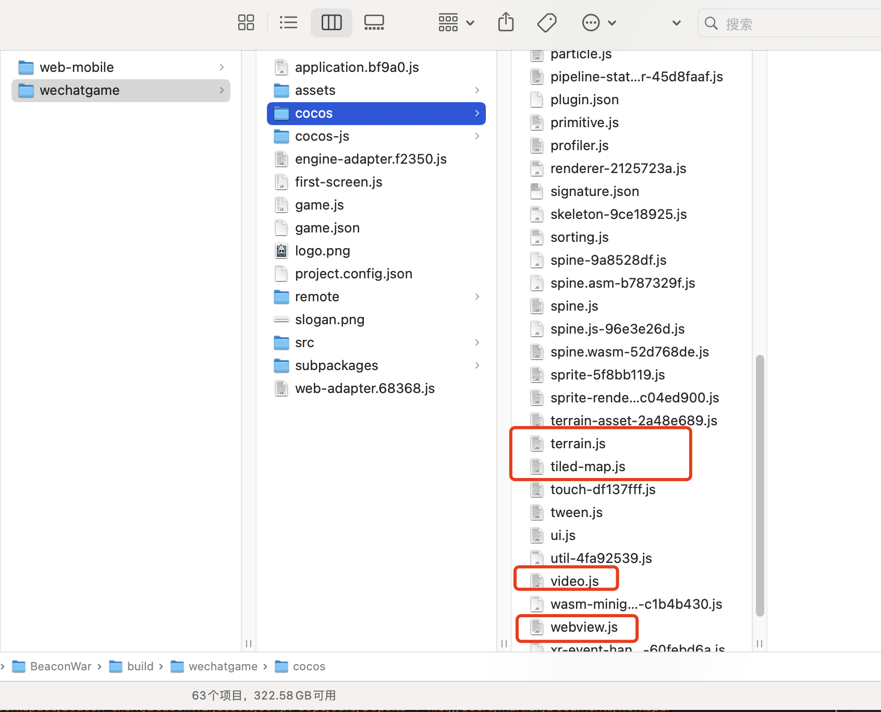Select renderer-2125723a.js file

pyautogui.click(x=632, y=168)
